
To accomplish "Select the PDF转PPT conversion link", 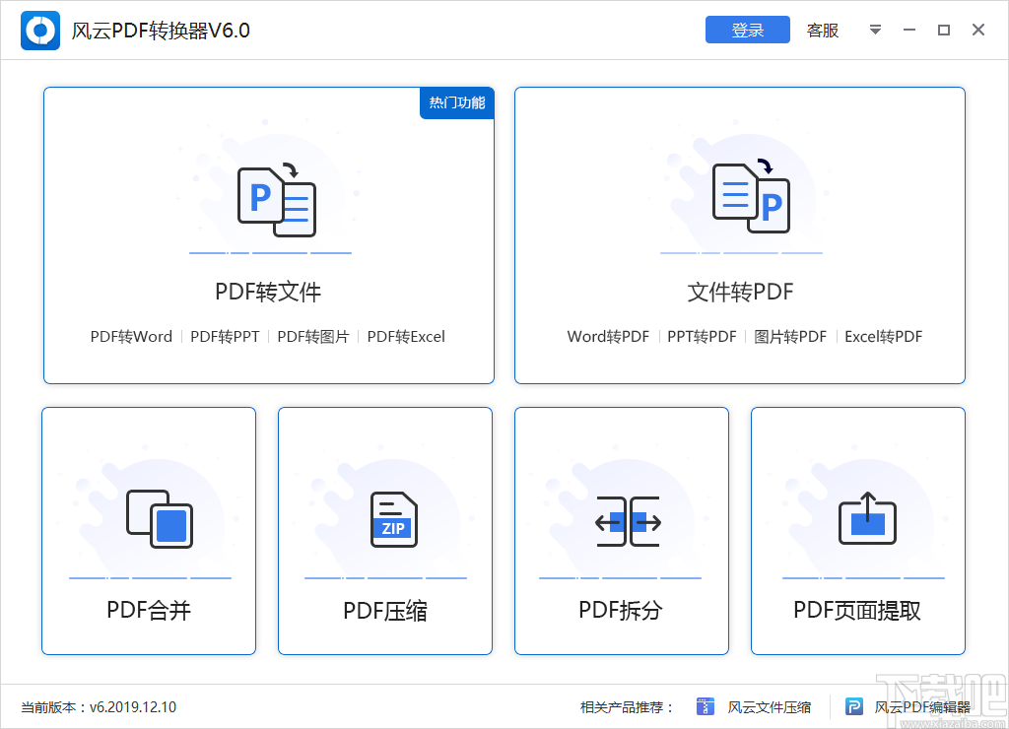I will pos(224,336).
